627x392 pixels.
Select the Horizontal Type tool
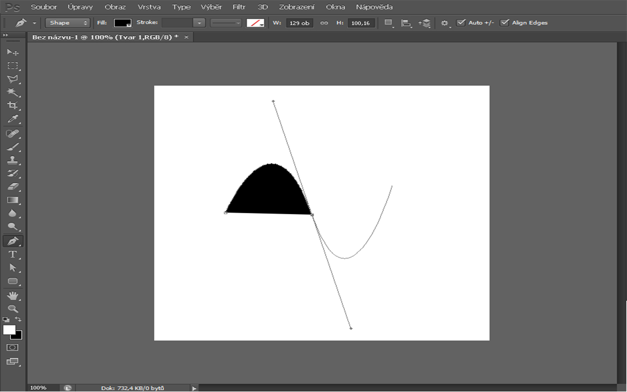(13, 254)
